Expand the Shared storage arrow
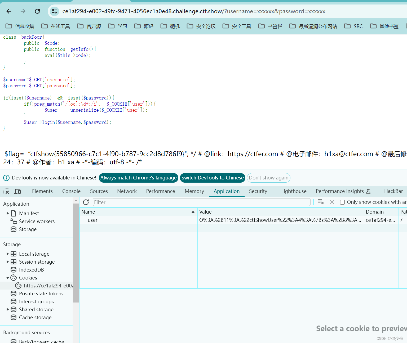The image size is (407, 343). 8,309
